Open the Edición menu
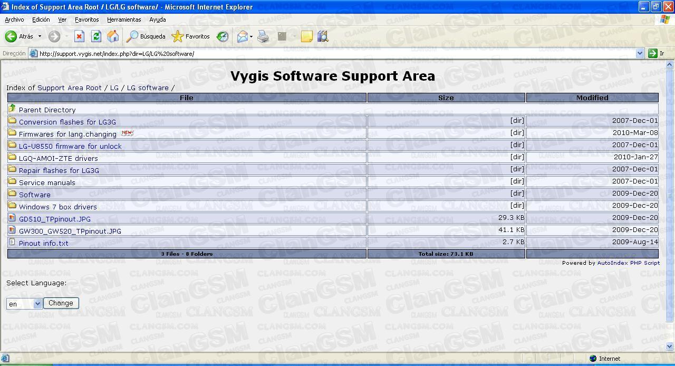Image resolution: width=675 pixels, height=366 pixels. pos(41,20)
